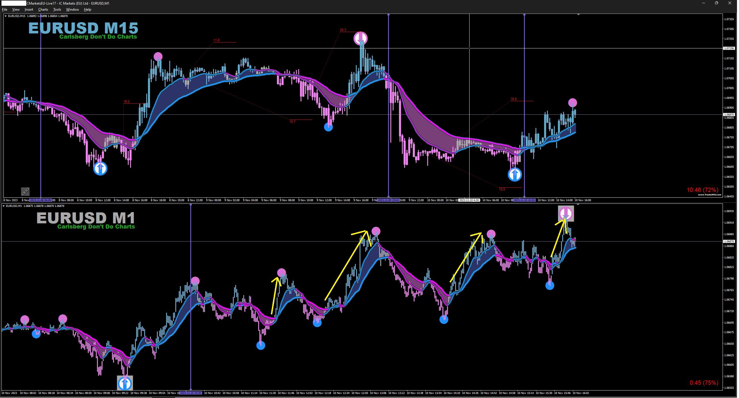Click the 24.3 red level label on M15
The image size is (739, 398).
[343, 30]
